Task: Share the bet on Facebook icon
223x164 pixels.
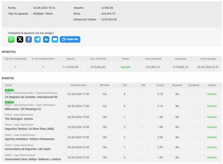Action: click(x=29, y=39)
